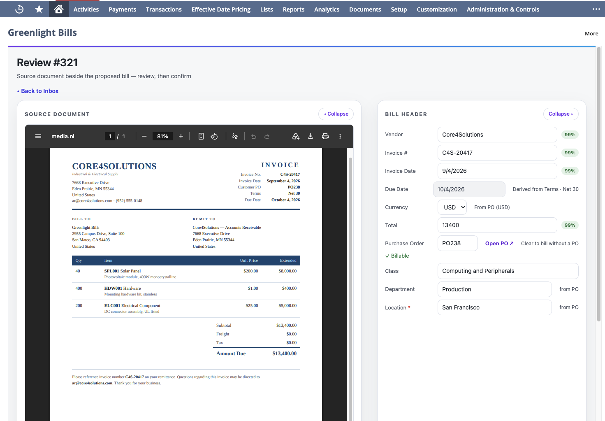Image resolution: width=605 pixels, height=421 pixels.
Task: Open the Setup menu
Action: pos(399,9)
